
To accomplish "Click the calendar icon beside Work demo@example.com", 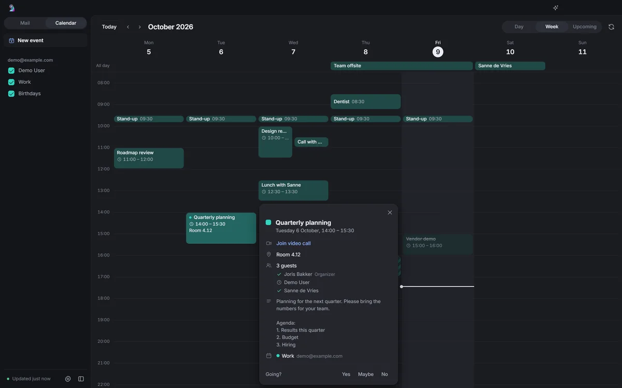I will 268,356.
